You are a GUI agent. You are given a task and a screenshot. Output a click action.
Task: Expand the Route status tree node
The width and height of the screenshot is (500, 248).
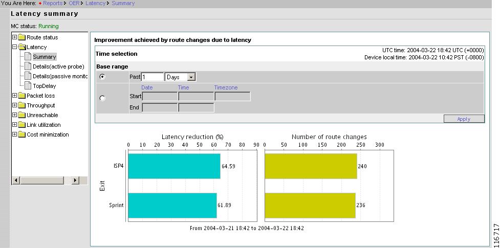point(15,37)
